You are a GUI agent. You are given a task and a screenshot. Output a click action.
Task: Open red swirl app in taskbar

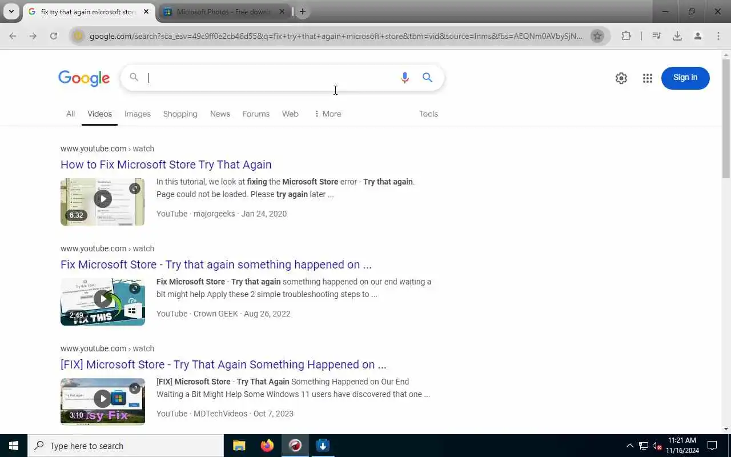coord(295,446)
